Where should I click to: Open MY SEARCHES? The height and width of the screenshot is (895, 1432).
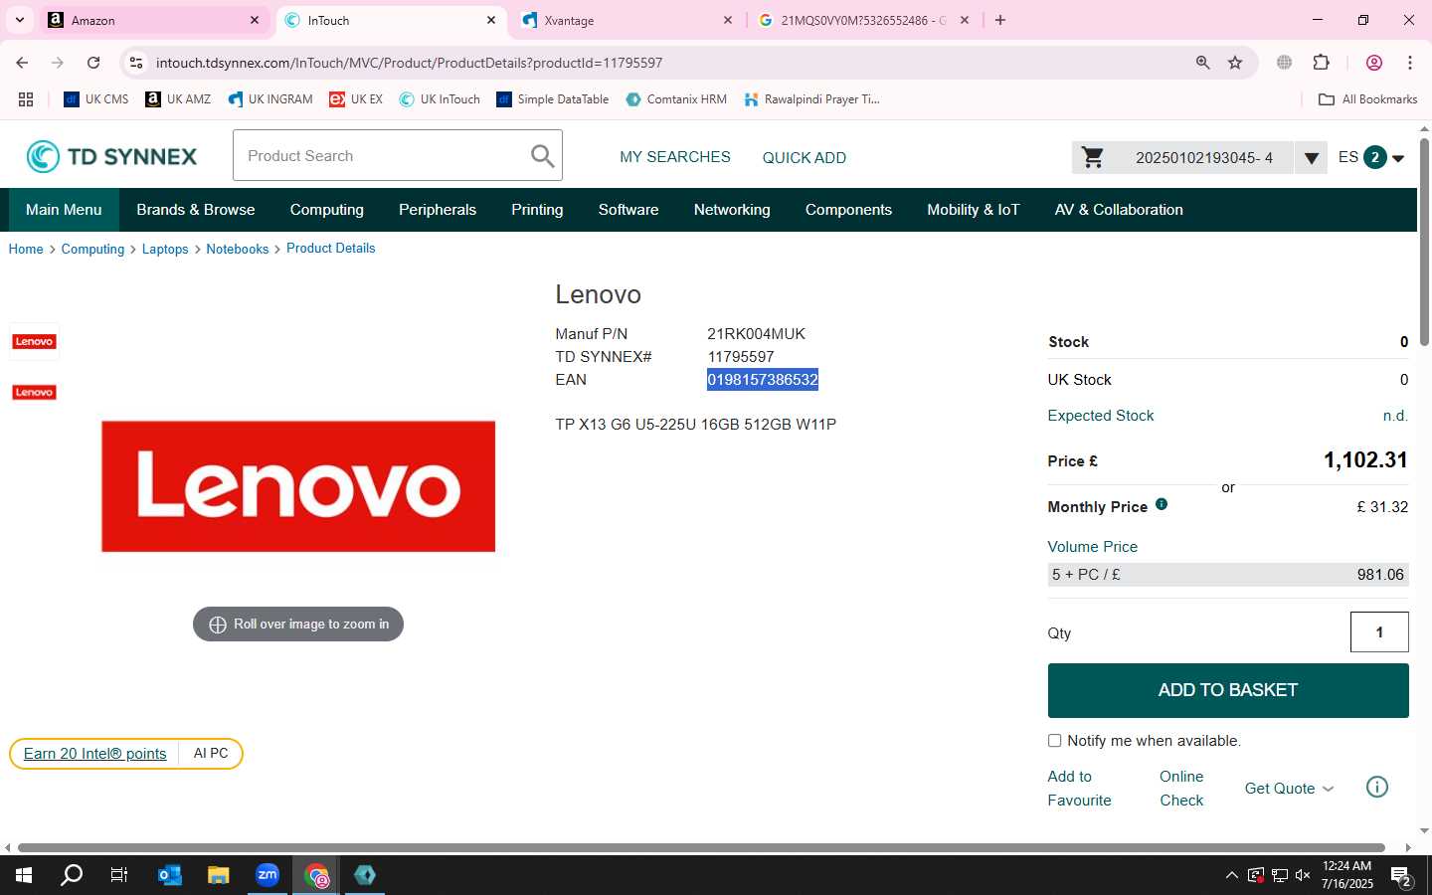coord(675,157)
